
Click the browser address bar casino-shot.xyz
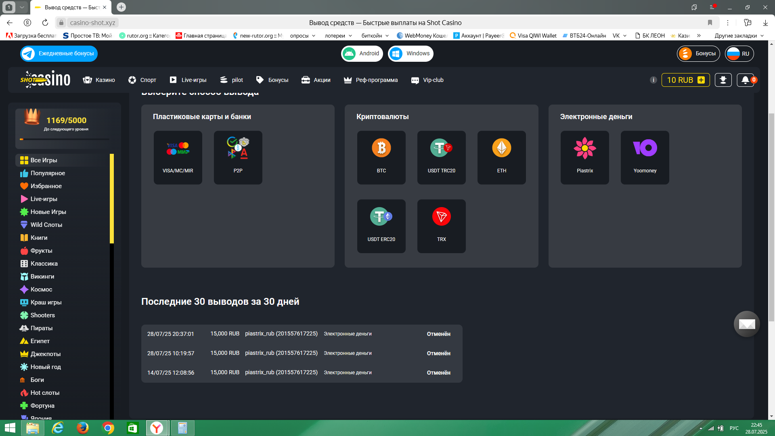pos(92,23)
